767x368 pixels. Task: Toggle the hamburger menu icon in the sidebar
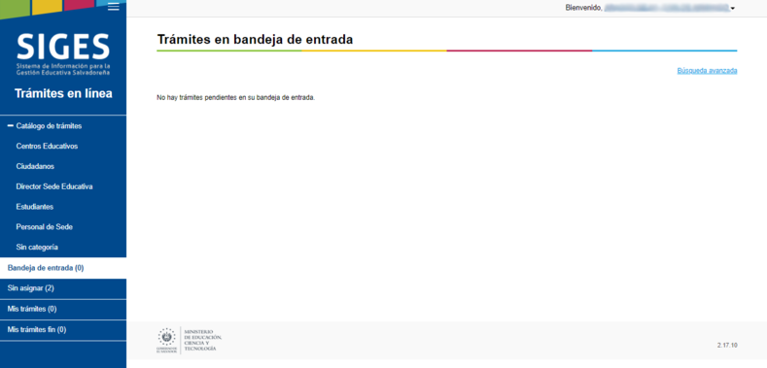click(114, 7)
